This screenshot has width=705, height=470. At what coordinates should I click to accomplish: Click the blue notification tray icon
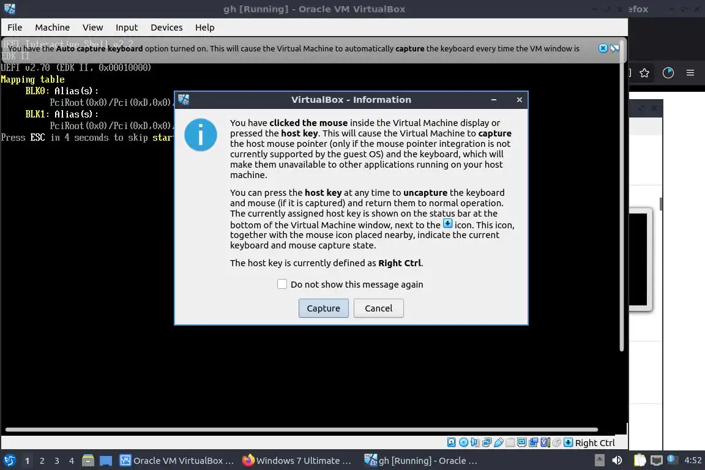[671, 459]
